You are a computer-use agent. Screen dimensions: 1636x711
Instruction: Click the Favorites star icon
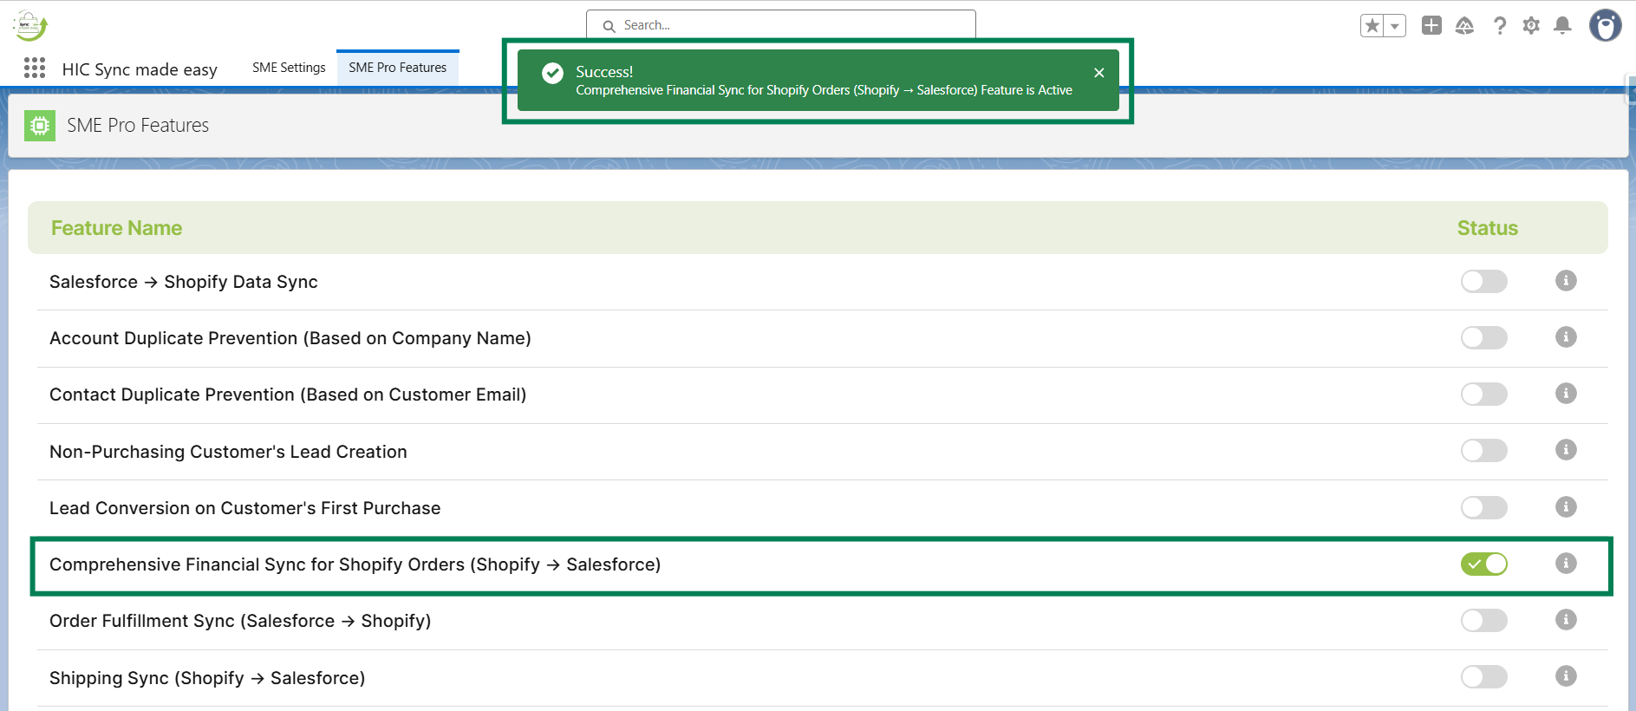(x=1372, y=26)
